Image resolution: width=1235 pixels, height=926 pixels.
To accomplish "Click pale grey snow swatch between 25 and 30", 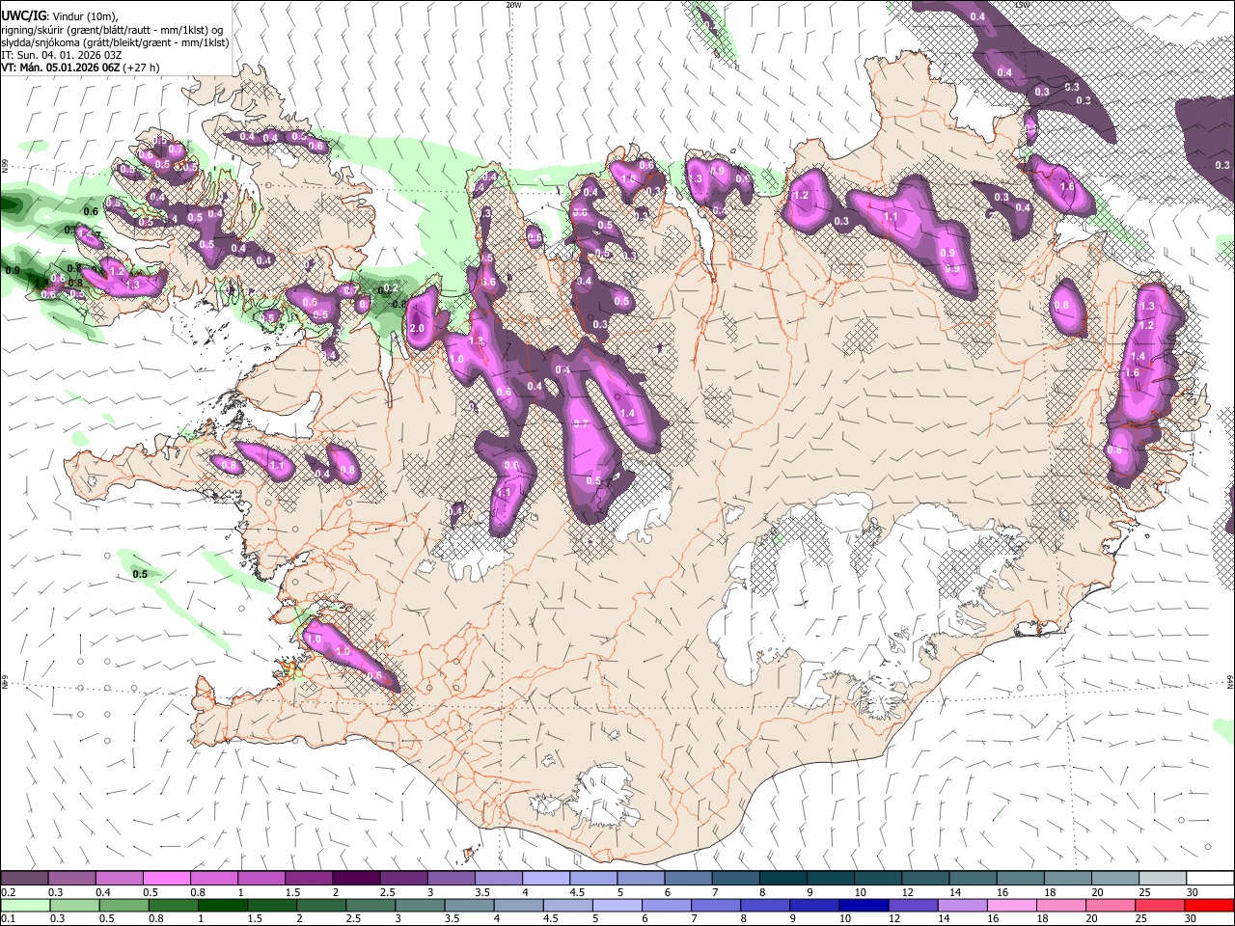I will click(1161, 879).
